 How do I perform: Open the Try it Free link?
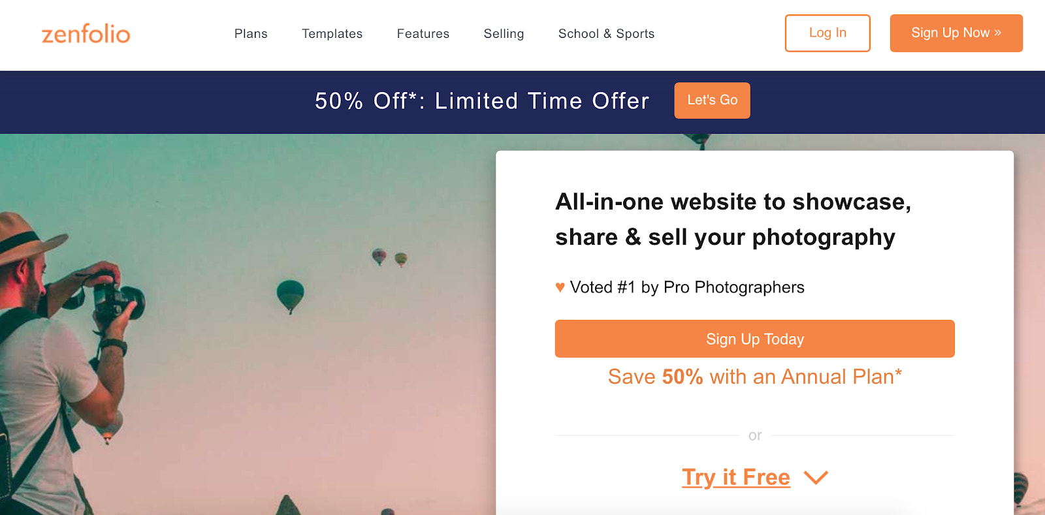pyautogui.click(x=735, y=477)
